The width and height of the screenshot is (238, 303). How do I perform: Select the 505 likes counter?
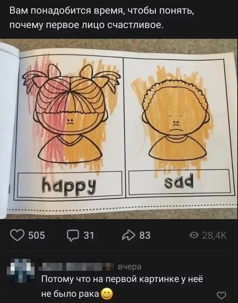37,235
